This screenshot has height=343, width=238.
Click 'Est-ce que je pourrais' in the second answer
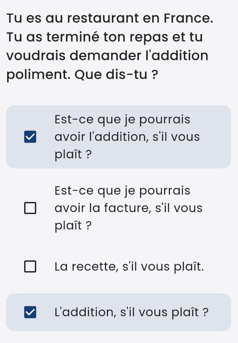(122, 191)
